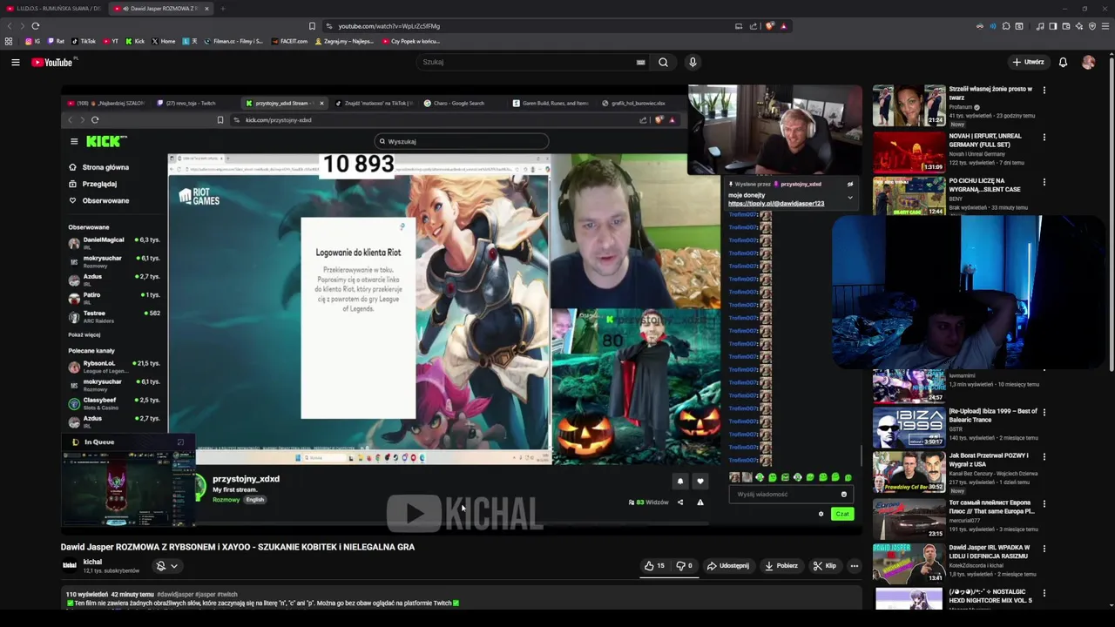Open the Zagraj.my bookmark

345,41
